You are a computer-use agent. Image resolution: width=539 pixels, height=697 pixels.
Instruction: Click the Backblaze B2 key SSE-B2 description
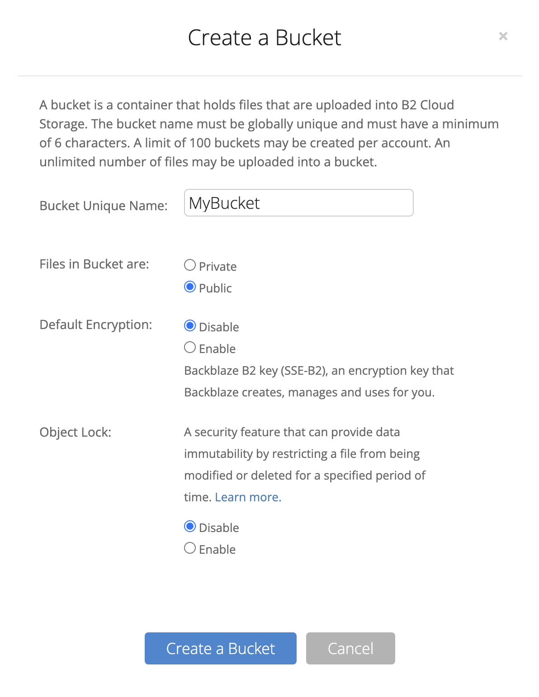point(318,381)
